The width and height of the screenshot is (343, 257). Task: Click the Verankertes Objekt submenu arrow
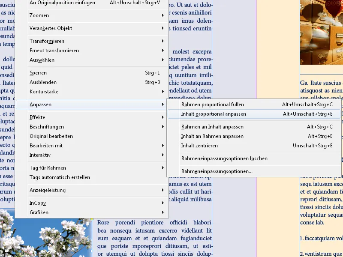pyautogui.click(x=163, y=28)
